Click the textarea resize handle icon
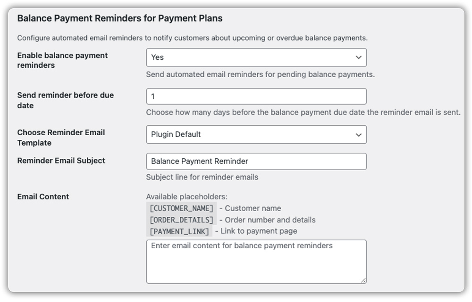The width and height of the screenshot is (472, 302). [x=363, y=280]
